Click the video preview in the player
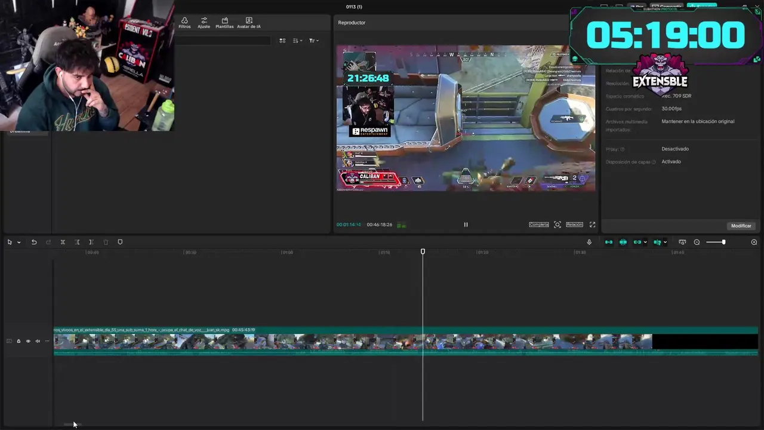Image resolution: width=764 pixels, height=430 pixels. 466,118
